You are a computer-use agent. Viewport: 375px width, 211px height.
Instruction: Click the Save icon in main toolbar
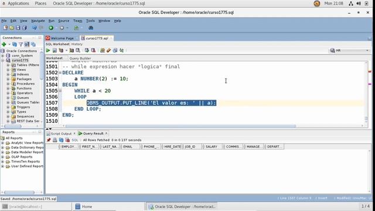tap(18, 28)
